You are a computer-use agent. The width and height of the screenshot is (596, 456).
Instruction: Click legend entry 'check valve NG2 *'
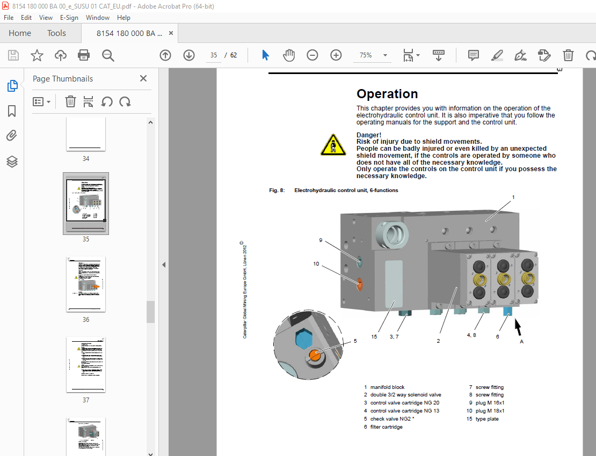pos(392,419)
